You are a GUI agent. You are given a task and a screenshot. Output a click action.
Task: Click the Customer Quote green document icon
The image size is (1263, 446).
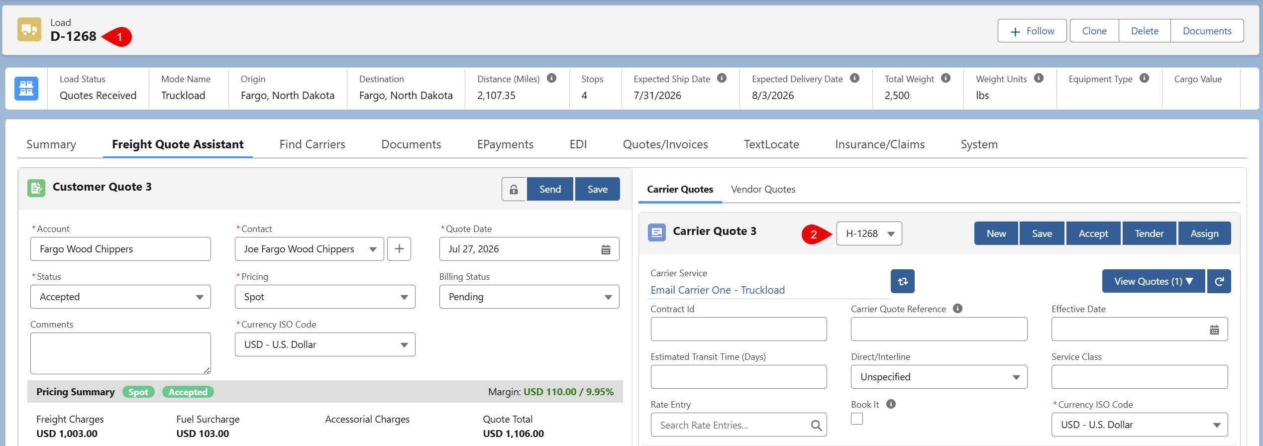36,188
